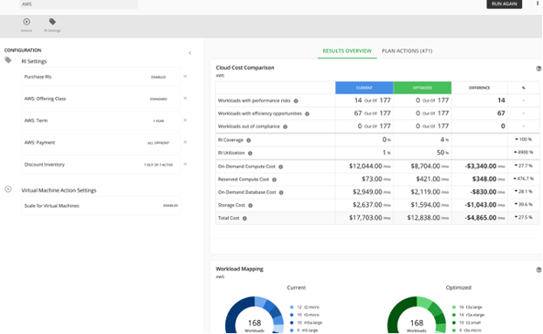Open Scale for Virtual Machines setting
The image size is (543, 334).
[100, 206]
